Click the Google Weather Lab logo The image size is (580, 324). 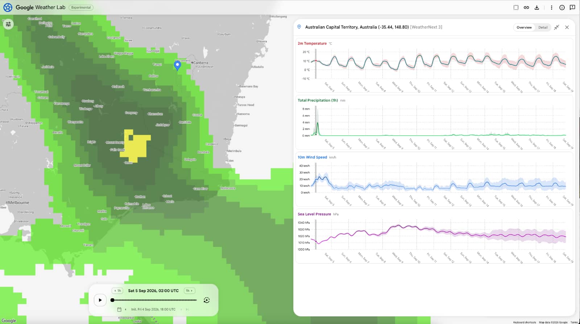(8, 7)
